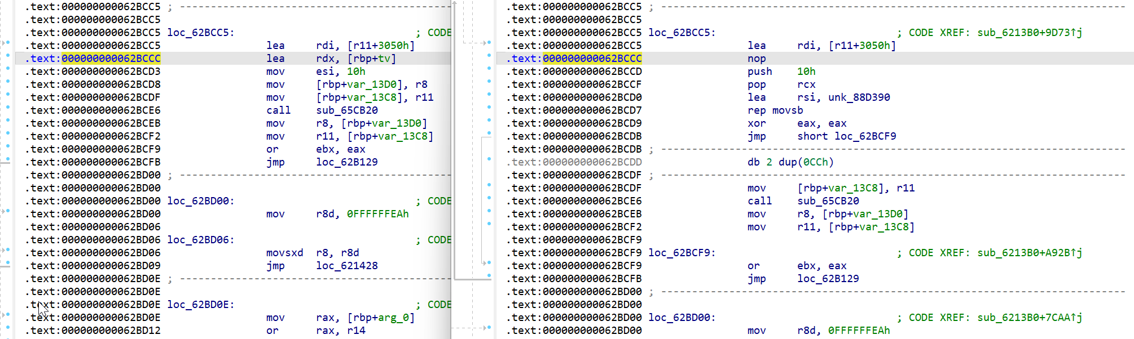Click sub_65CB20 call target in left pane
Screen dimensions: 1134x339
click(x=346, y=110)
